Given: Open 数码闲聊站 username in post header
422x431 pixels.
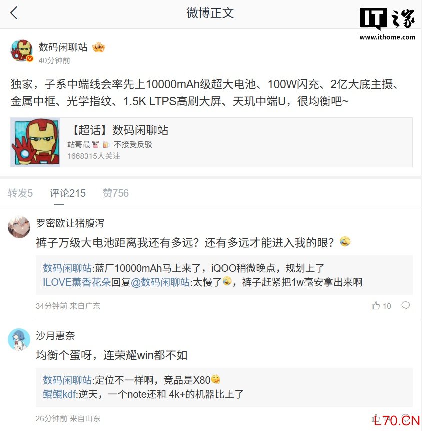Looking at the screenshot, I should pos(63,47).
